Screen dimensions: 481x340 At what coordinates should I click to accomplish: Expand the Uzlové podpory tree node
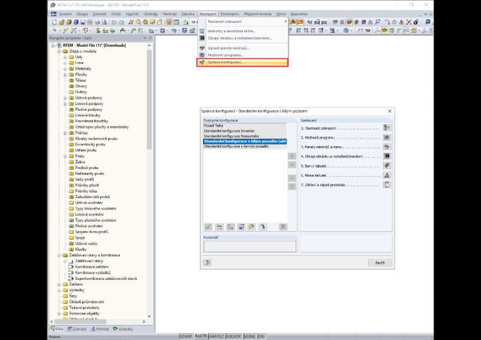tap(65, 98)
